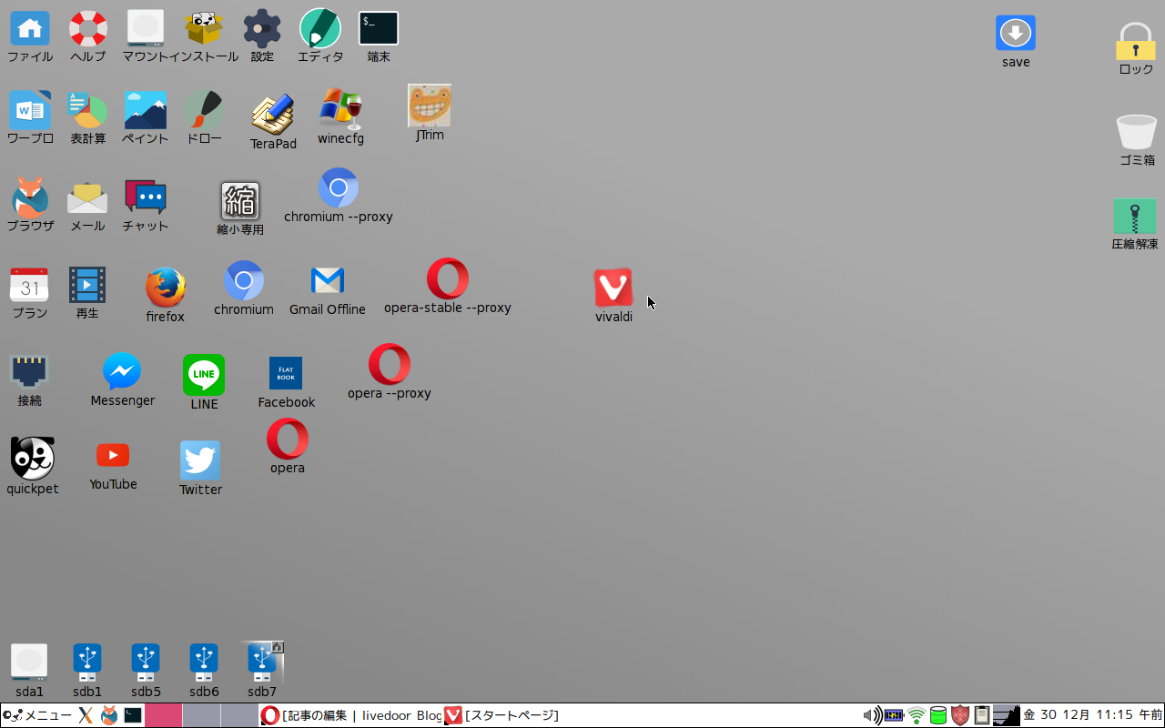This screenshot has height=728, width=1165.
Task: Launch the vivaldi desktop icon
Action: point(613,288)
